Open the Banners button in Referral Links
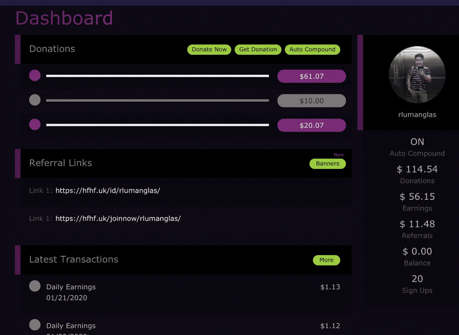 click(x=328, y=164)
